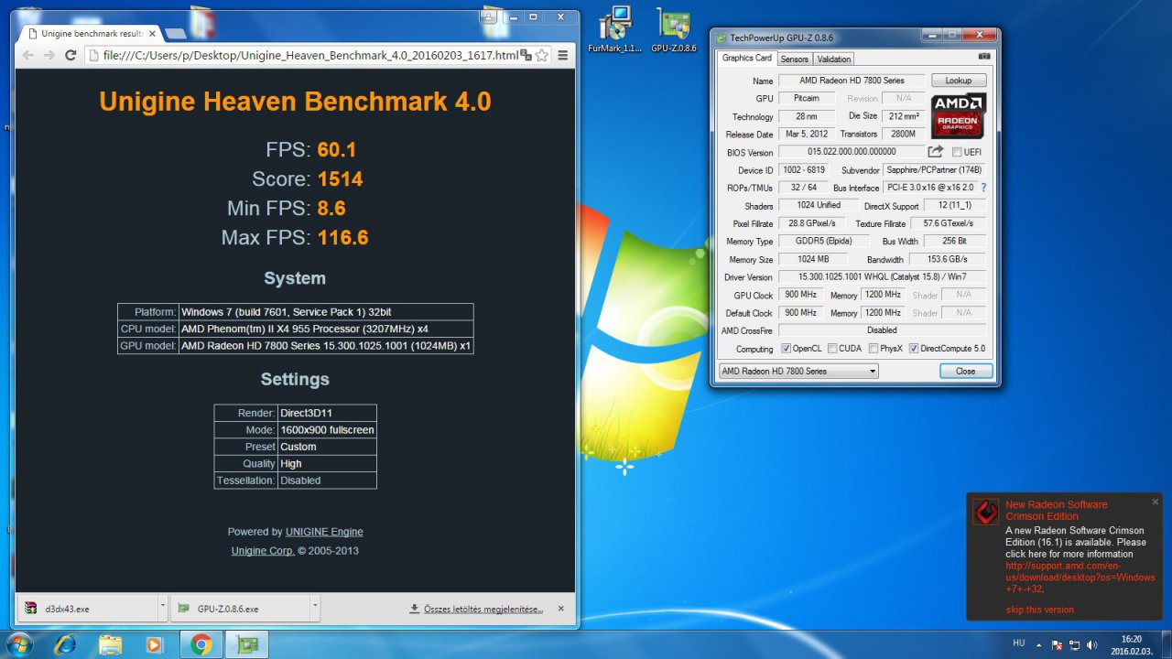
Task: Toggle the UEFI checkbox
Action: click(957, 152)
